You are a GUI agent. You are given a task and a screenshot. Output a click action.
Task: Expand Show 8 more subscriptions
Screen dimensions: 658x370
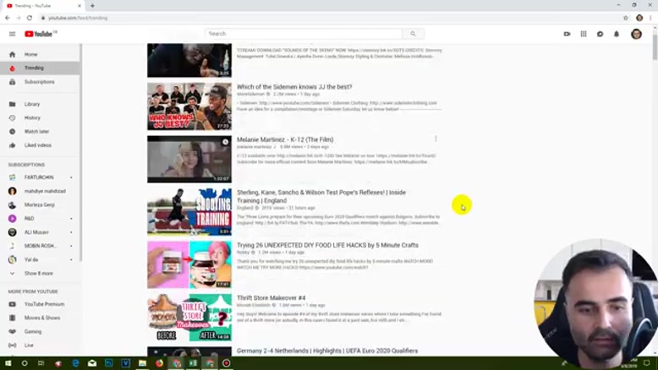pos(40,273)
